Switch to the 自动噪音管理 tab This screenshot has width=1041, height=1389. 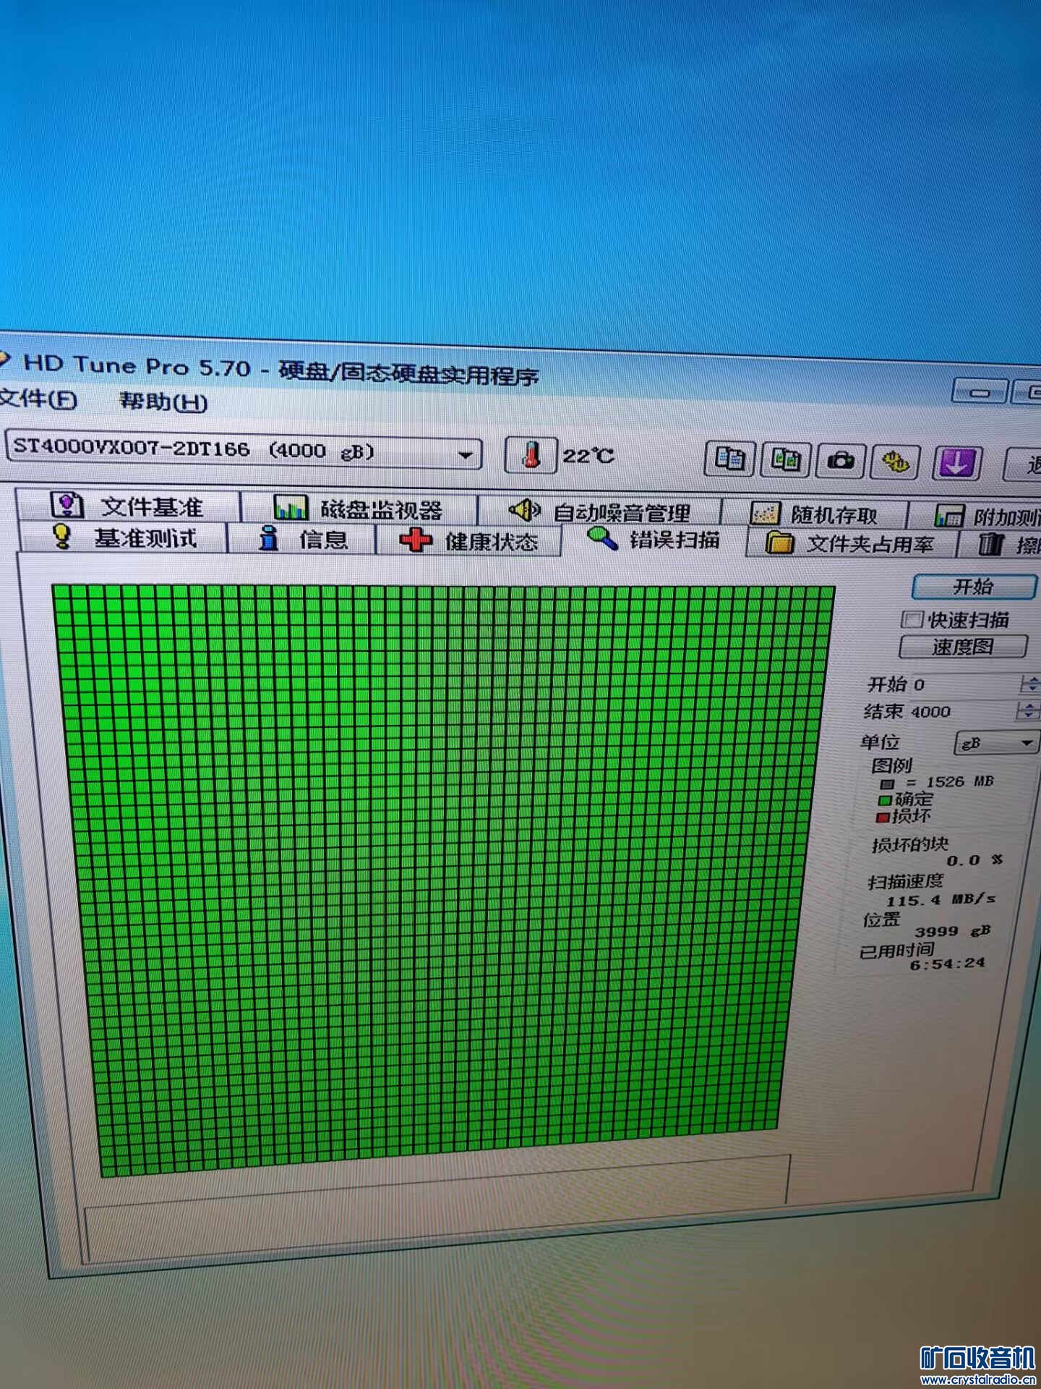point(599,512)
